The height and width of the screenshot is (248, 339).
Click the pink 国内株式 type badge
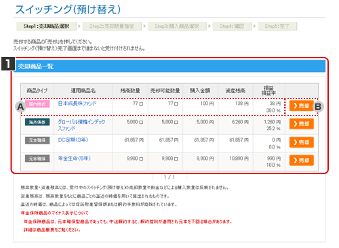click(x=37, y=104)
